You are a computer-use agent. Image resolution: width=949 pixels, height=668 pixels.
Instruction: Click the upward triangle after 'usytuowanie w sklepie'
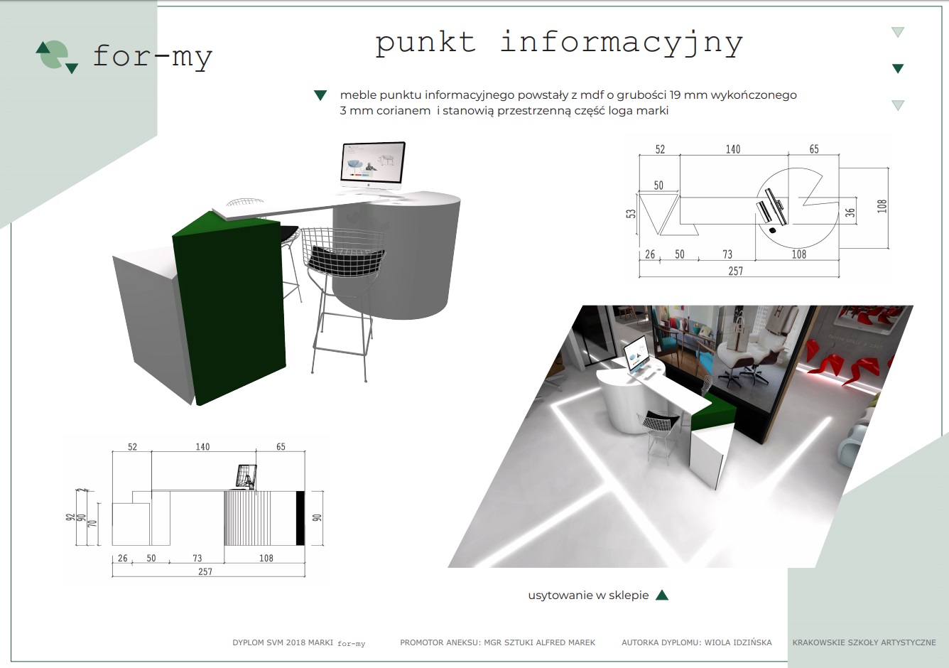[x=661, y=595]
